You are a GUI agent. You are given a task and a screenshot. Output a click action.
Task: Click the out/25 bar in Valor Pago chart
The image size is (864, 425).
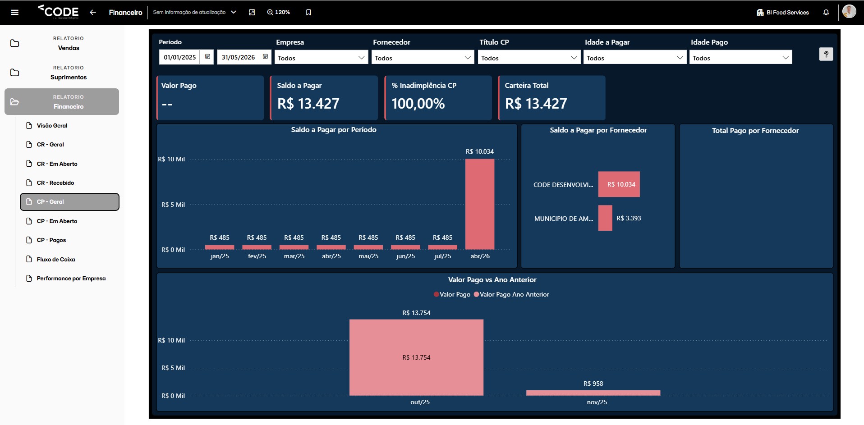point(416,357)
